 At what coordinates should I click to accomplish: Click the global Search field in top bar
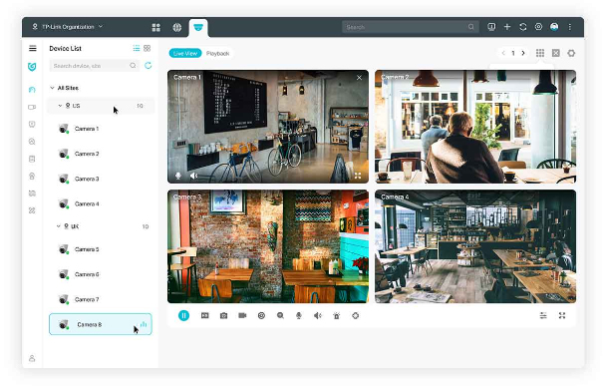[410, 27]
